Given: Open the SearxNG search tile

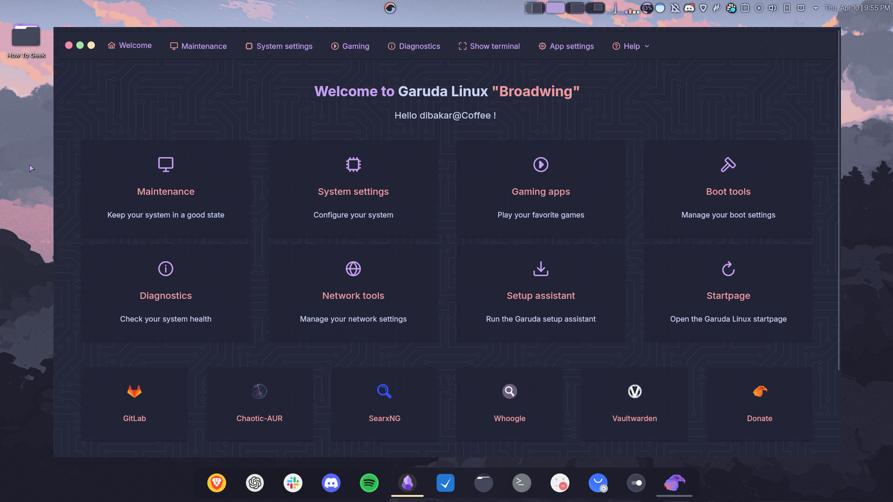Looking at the screenshot, I should pyautogui.click(x=385, y=403).
